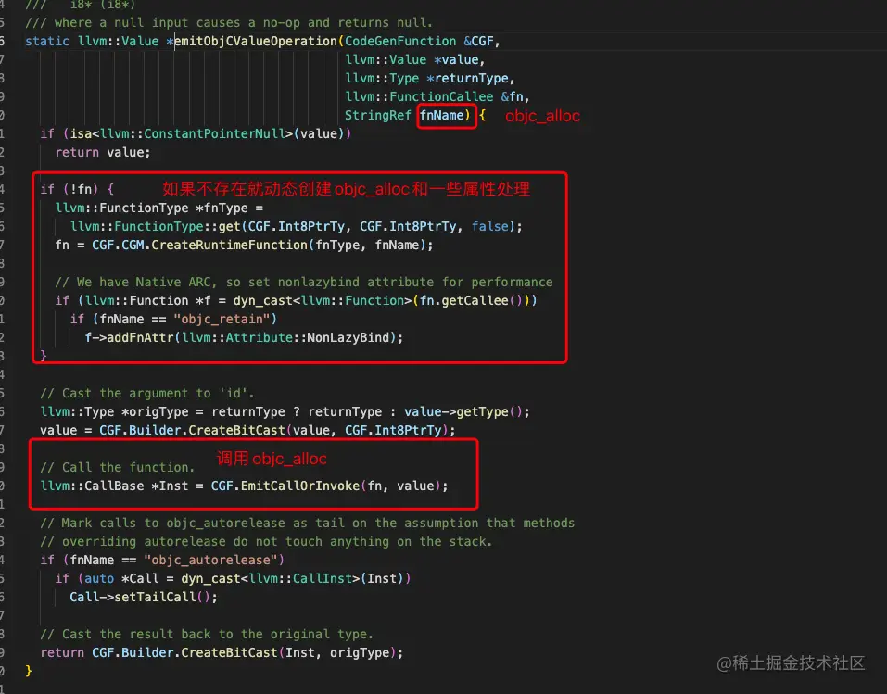Click the 'FunctionType::get' call

(x=178, y=227)
